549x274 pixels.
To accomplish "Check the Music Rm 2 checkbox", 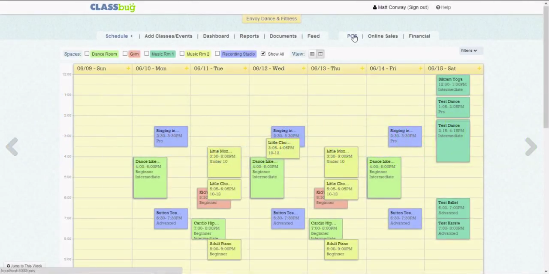I will [182, 54].
